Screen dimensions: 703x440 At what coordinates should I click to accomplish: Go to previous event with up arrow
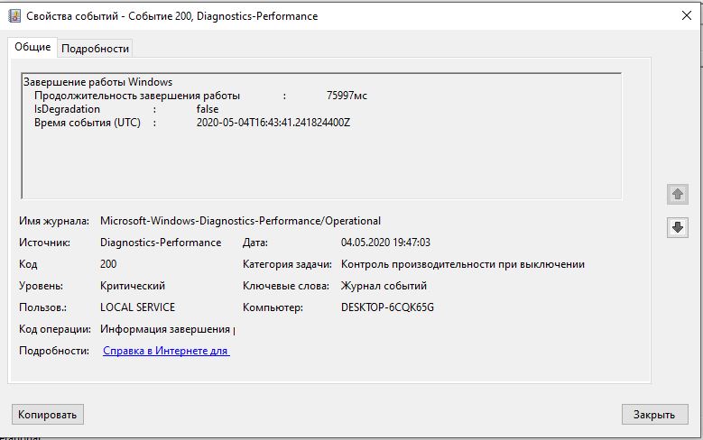coord(678,194)
